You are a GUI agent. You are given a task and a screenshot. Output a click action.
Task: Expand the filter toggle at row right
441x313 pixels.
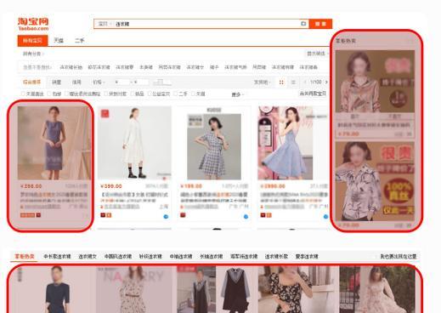point(318,54)
